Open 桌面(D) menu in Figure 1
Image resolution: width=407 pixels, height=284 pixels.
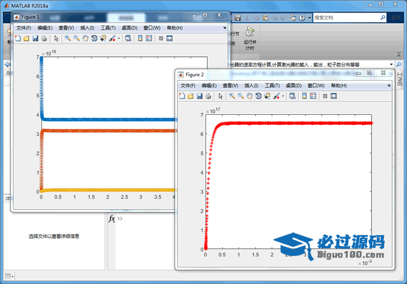click(x=130, y=28)
